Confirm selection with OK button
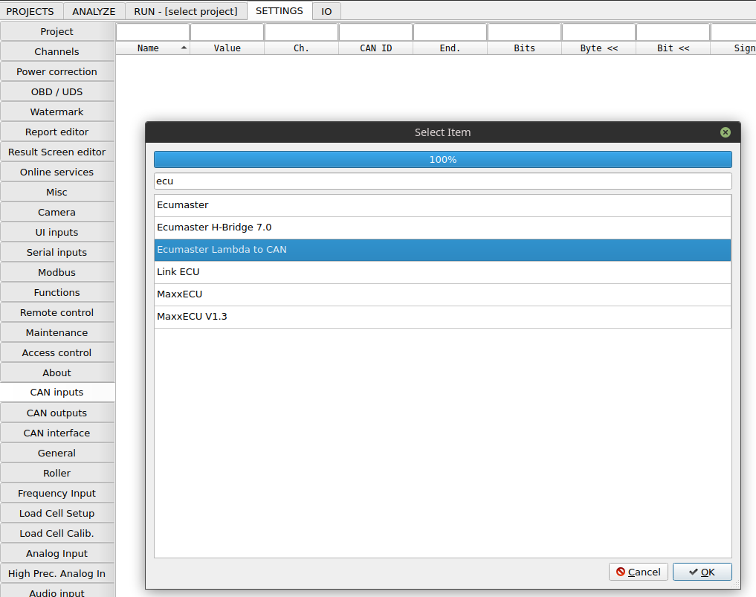The width and height of the screenshot is (756, 597). (702, 572)
